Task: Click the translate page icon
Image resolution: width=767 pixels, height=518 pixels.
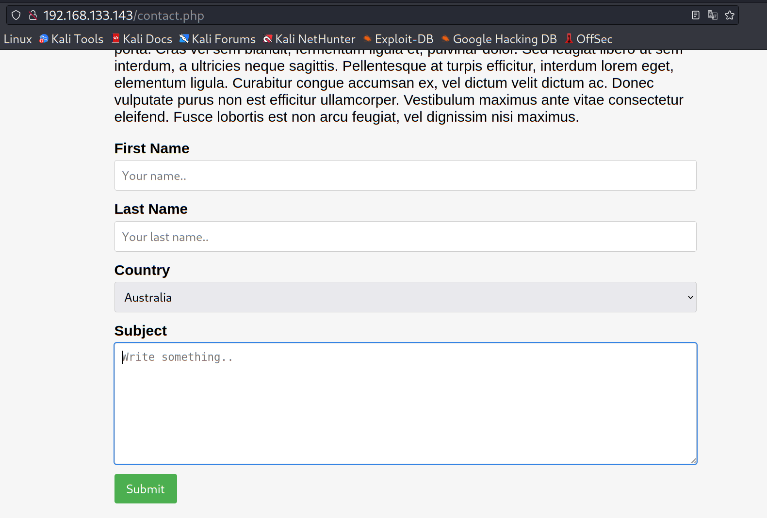Action: (x=713, y=16)
